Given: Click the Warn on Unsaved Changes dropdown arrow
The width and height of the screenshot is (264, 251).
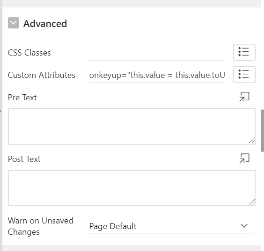Looking at the screenshot, I should click(244, 226).
